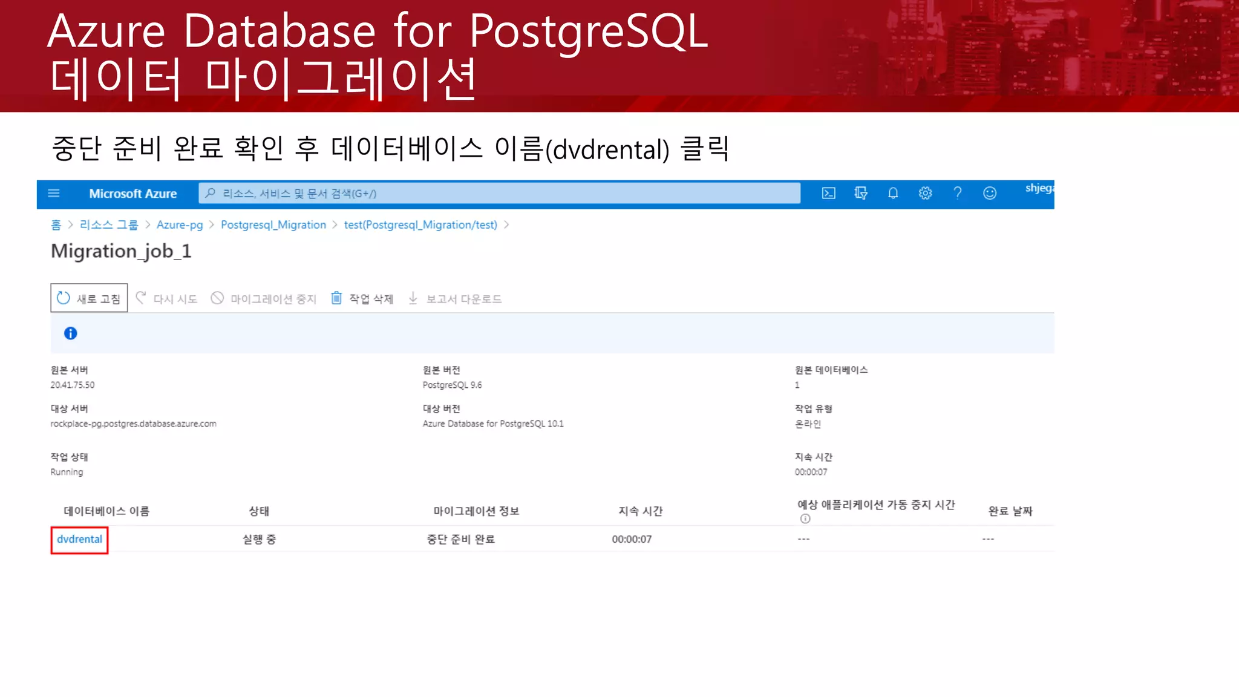Select the Running job status text
This screenshot has width=1239, height=697.
[x=67, y=472]
